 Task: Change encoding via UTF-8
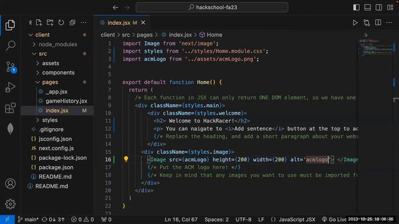(x=243, y=220)
